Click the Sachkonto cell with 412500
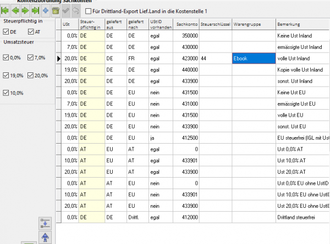Screen dimensions: 330x244 point(187,138)
